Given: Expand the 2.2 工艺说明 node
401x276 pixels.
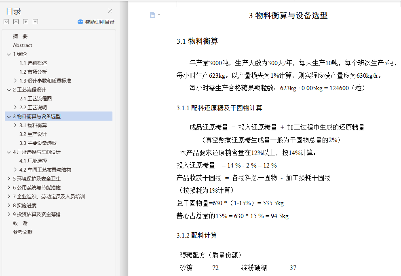Looking at the screenshot, I should (x=15, y=107).
